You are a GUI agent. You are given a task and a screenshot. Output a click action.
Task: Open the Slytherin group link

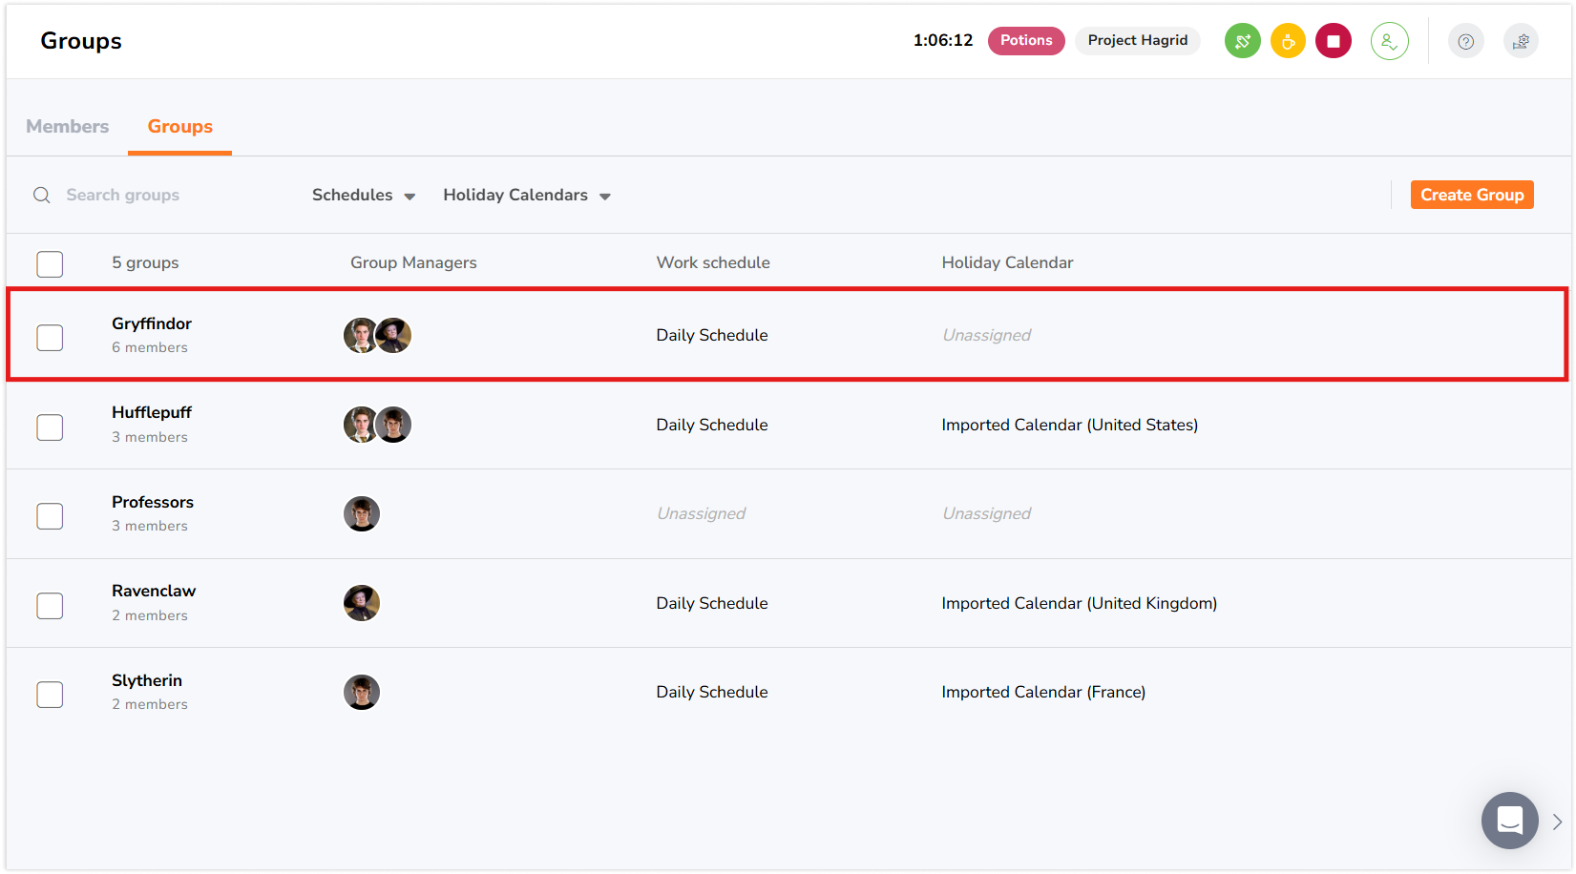pos(147,680)
